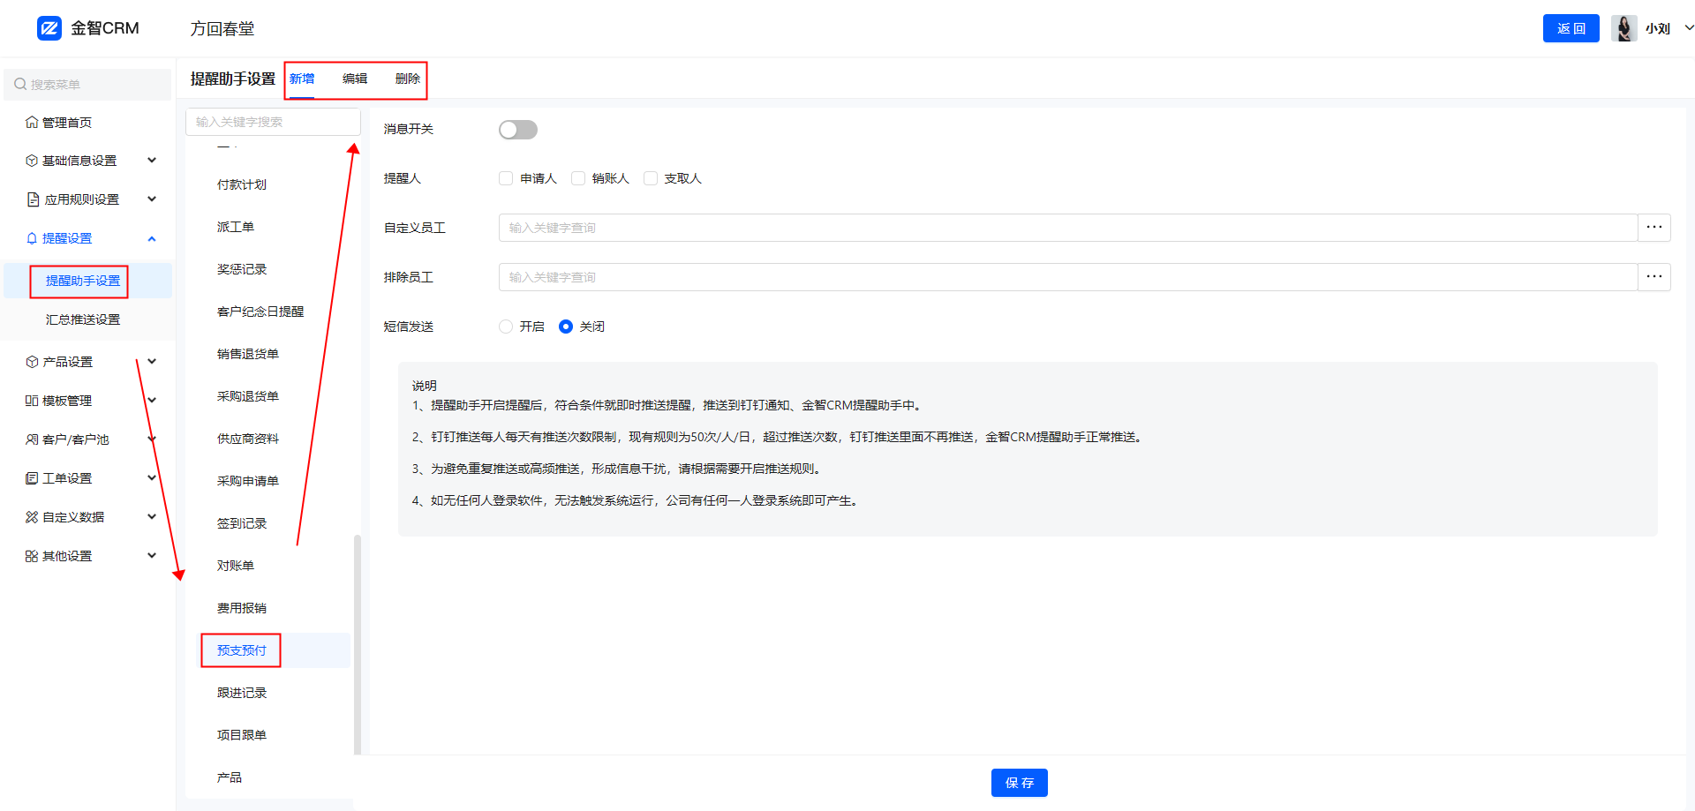Screen dimensions: 1695x811
Task: Click the blue 返回 button
Action: 1571,28
